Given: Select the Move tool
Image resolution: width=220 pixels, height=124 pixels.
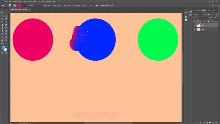Looking at the screenshot, I should click(x=2, y=12).
